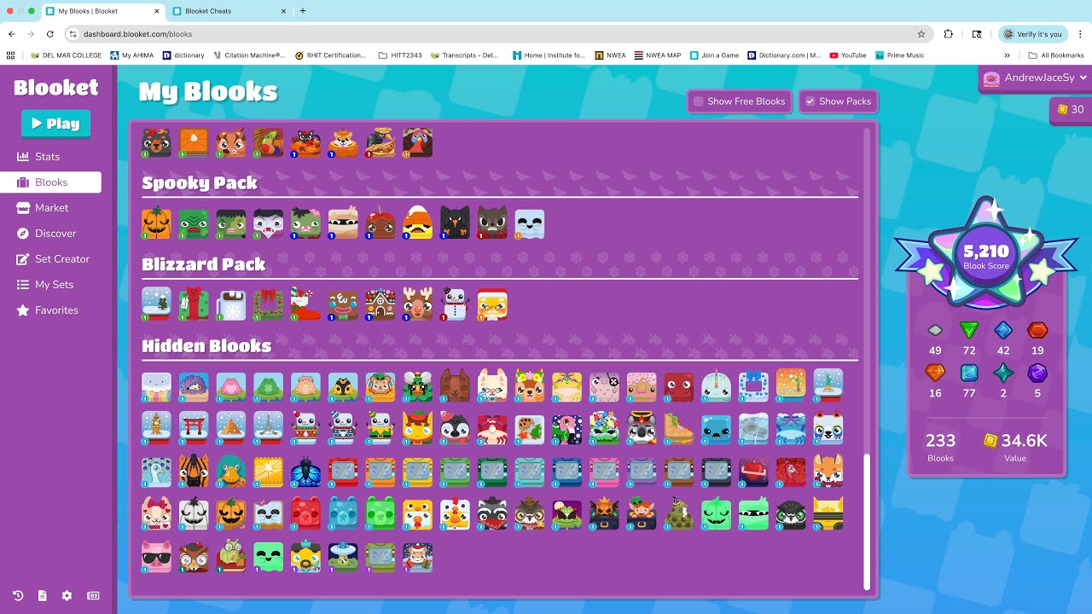The height and width of the screenshot is (614, 1092).
Task: Open the Discover page
Action: click(50, 234)
